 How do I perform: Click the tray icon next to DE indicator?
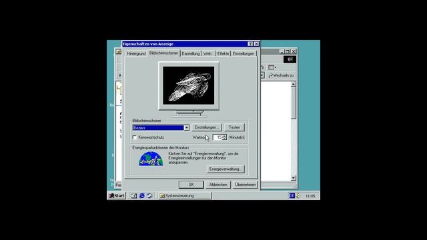(298, 195)
